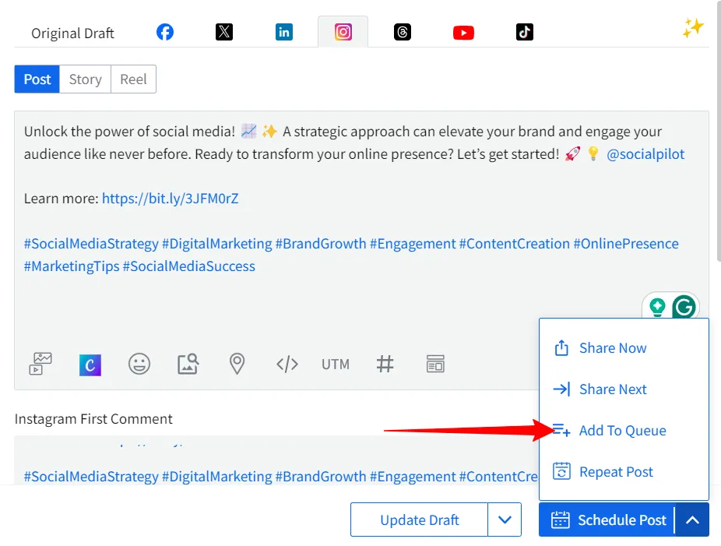Open the Grammarly widget
The width and height of the screenshot is (721, 546).
pos(684,308)
